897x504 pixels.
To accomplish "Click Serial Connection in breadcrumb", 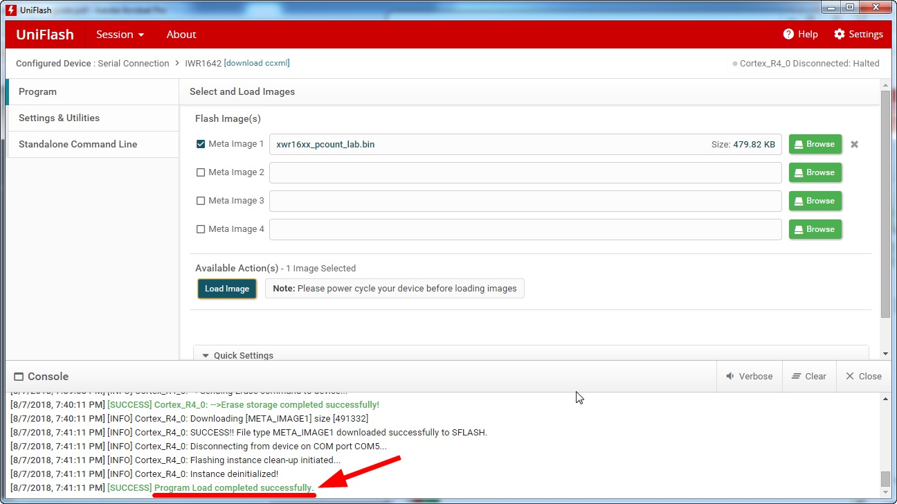I will click(x=134, y=63).
